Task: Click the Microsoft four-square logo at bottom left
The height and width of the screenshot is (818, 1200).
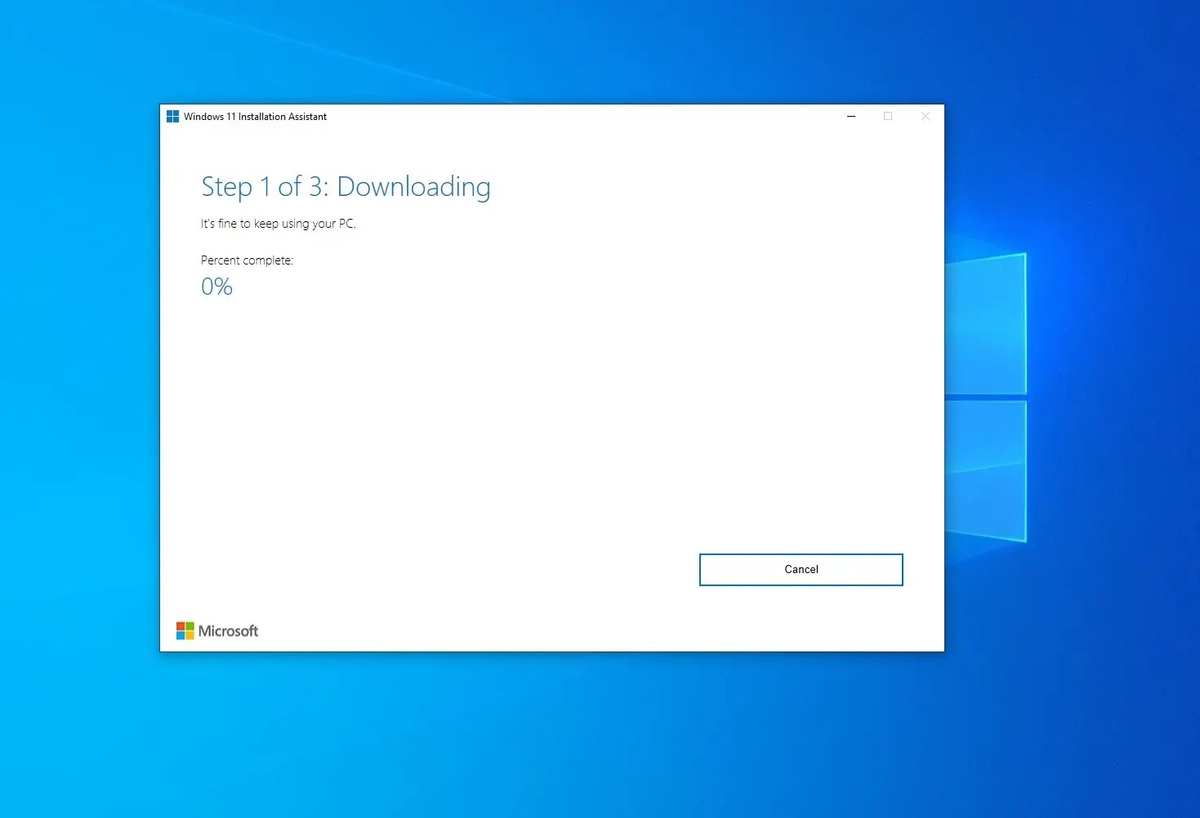Action: 184,629
